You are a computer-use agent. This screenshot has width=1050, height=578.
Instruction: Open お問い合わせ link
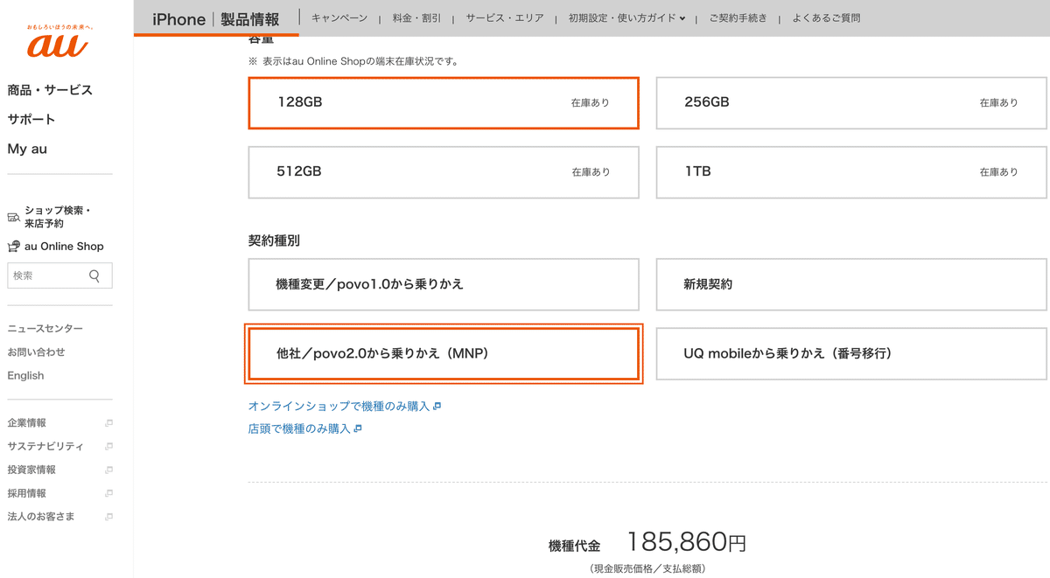pyautogui.click(x=36, y=352)
